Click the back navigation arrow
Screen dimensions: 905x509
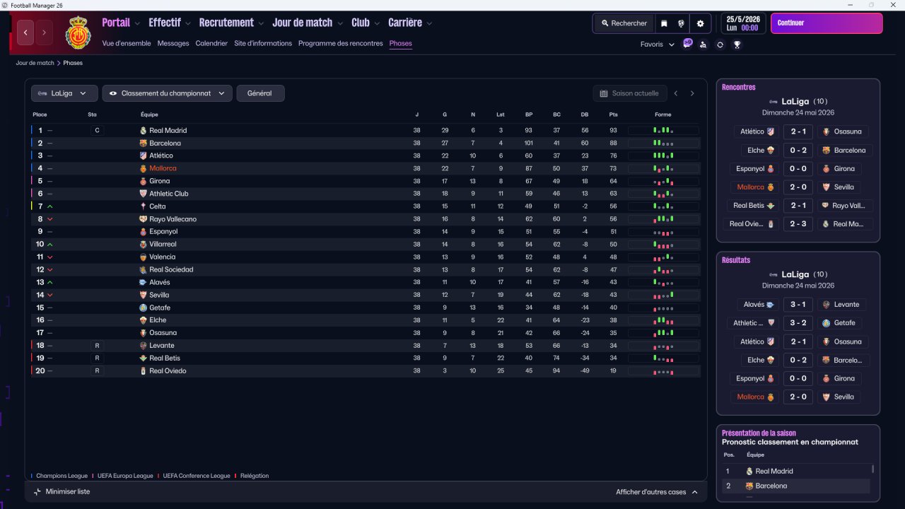coord(25,33)
